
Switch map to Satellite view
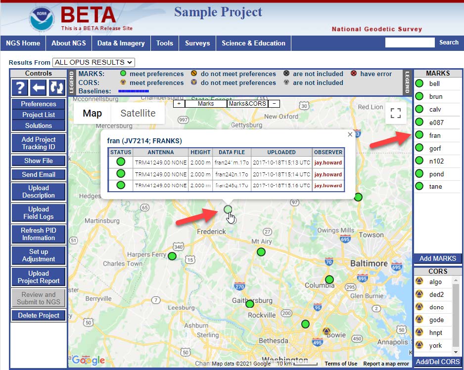tap(138, 113)
